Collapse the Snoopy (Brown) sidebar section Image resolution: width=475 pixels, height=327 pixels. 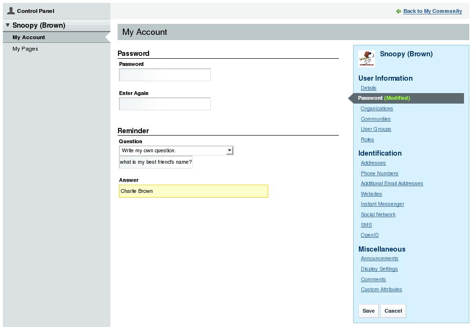pos(8,25)
